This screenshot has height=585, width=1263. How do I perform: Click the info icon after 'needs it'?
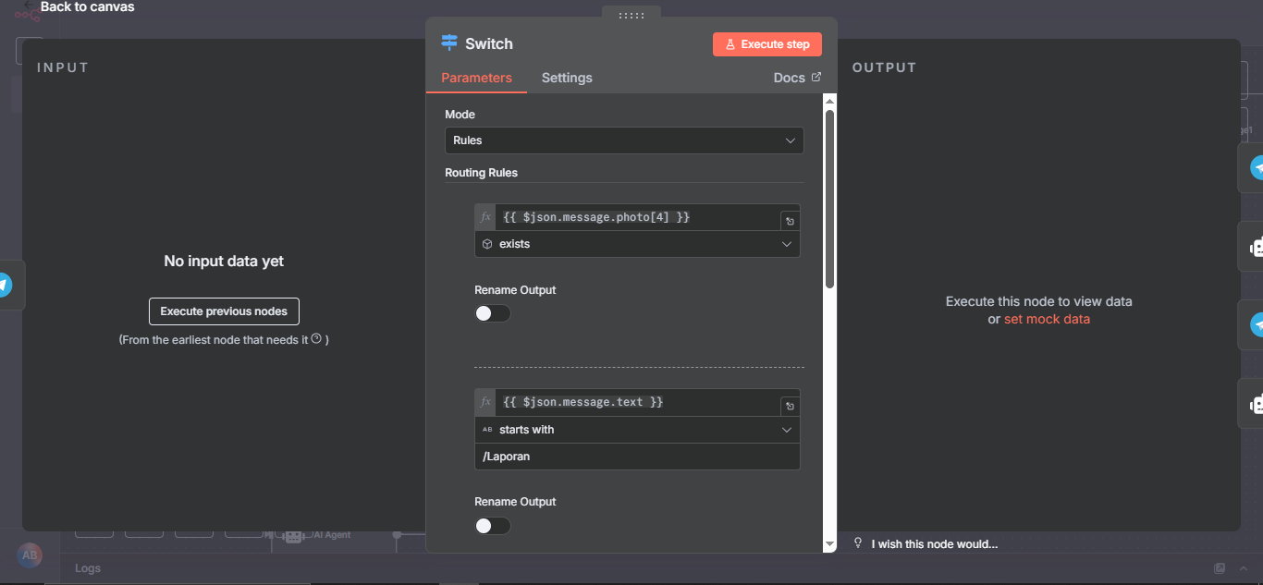[316, 339]
